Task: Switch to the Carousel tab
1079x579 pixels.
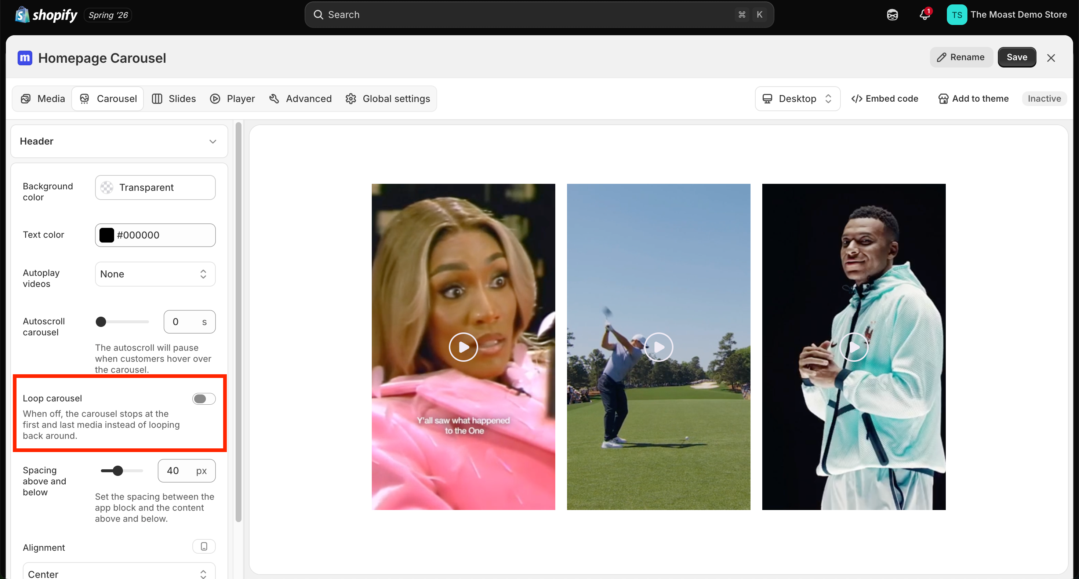Action: 108,99
